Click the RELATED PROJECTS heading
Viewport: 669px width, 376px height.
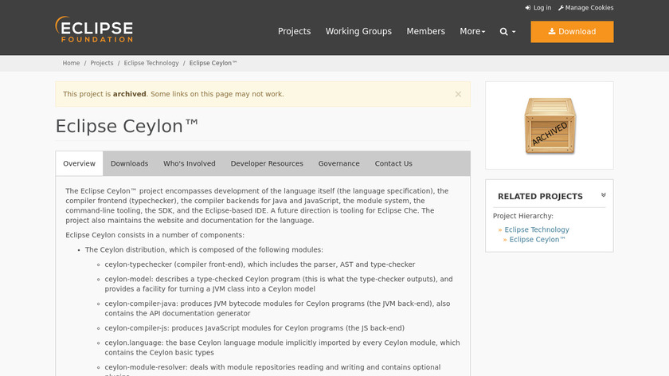(x=540, y=196)
